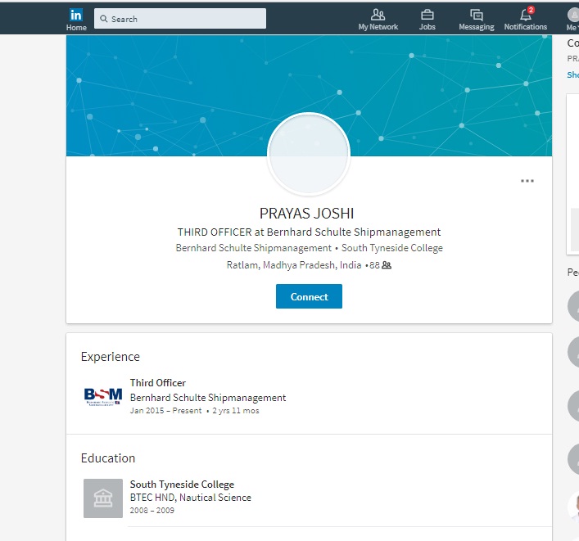Open the Third Officer position title
This screenshot has width=579, height=541.
click(x=158, y=383)
